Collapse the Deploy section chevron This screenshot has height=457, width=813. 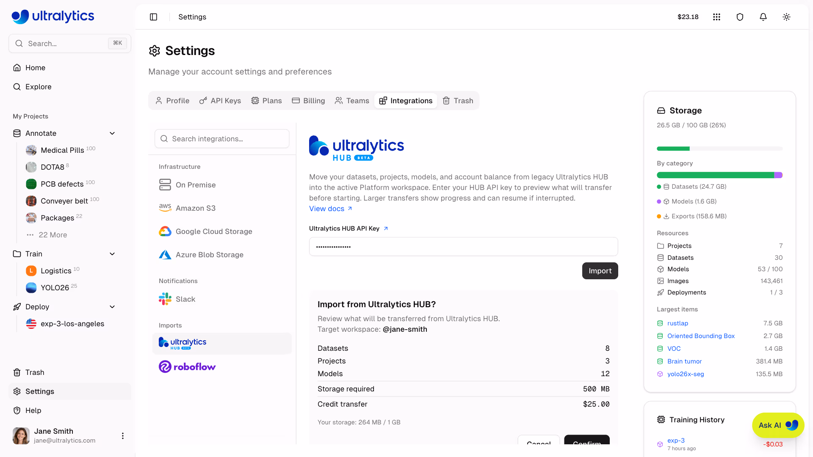pos(112,307)
